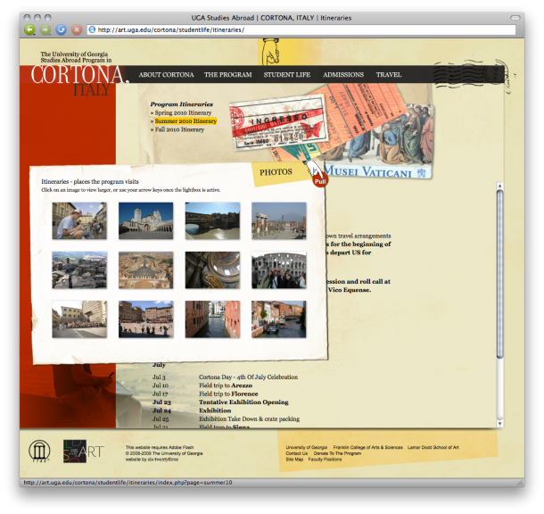
Task: Click Franklin College of Arts & Sciences link
Action: click(x=367, y=447)
